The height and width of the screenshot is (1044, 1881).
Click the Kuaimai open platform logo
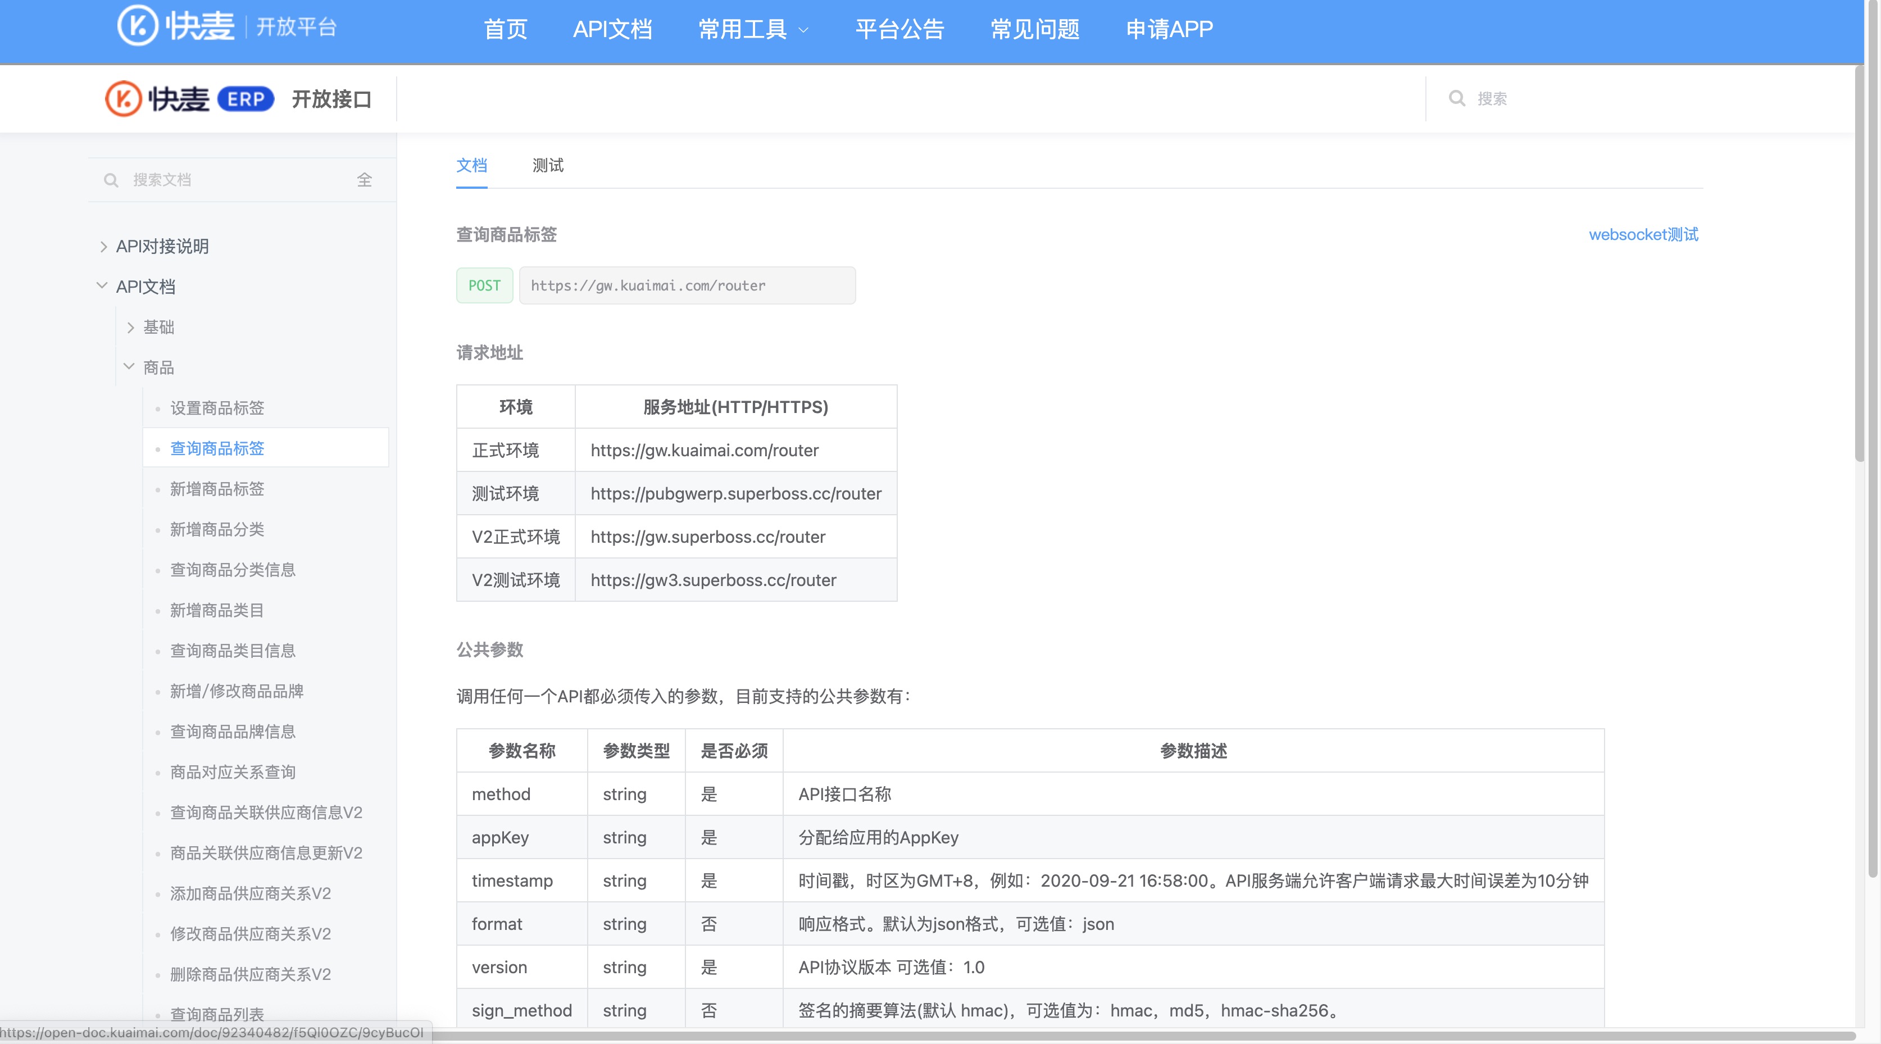(227, 27)
